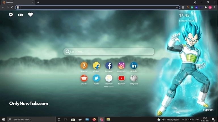
Task: Click the support link
Action: [208, 110]
